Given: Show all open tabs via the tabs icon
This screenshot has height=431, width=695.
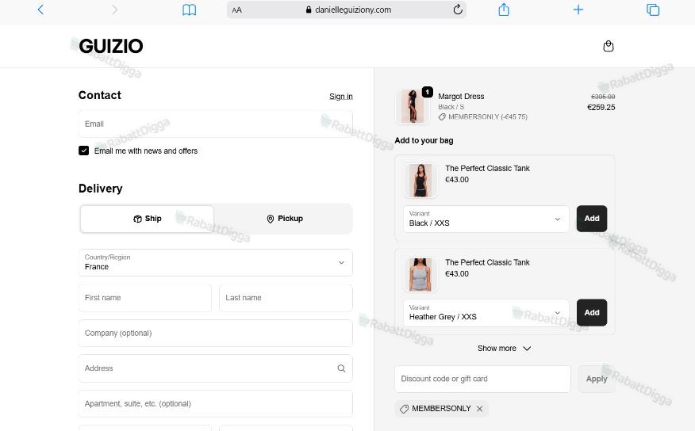Looking at the screenshot, I should pyautogui.click(x=653, y=10).
